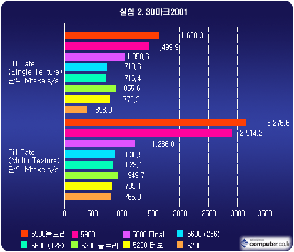Click the 5600 (256) legend text
294x252 pixels.
point(203,234)
